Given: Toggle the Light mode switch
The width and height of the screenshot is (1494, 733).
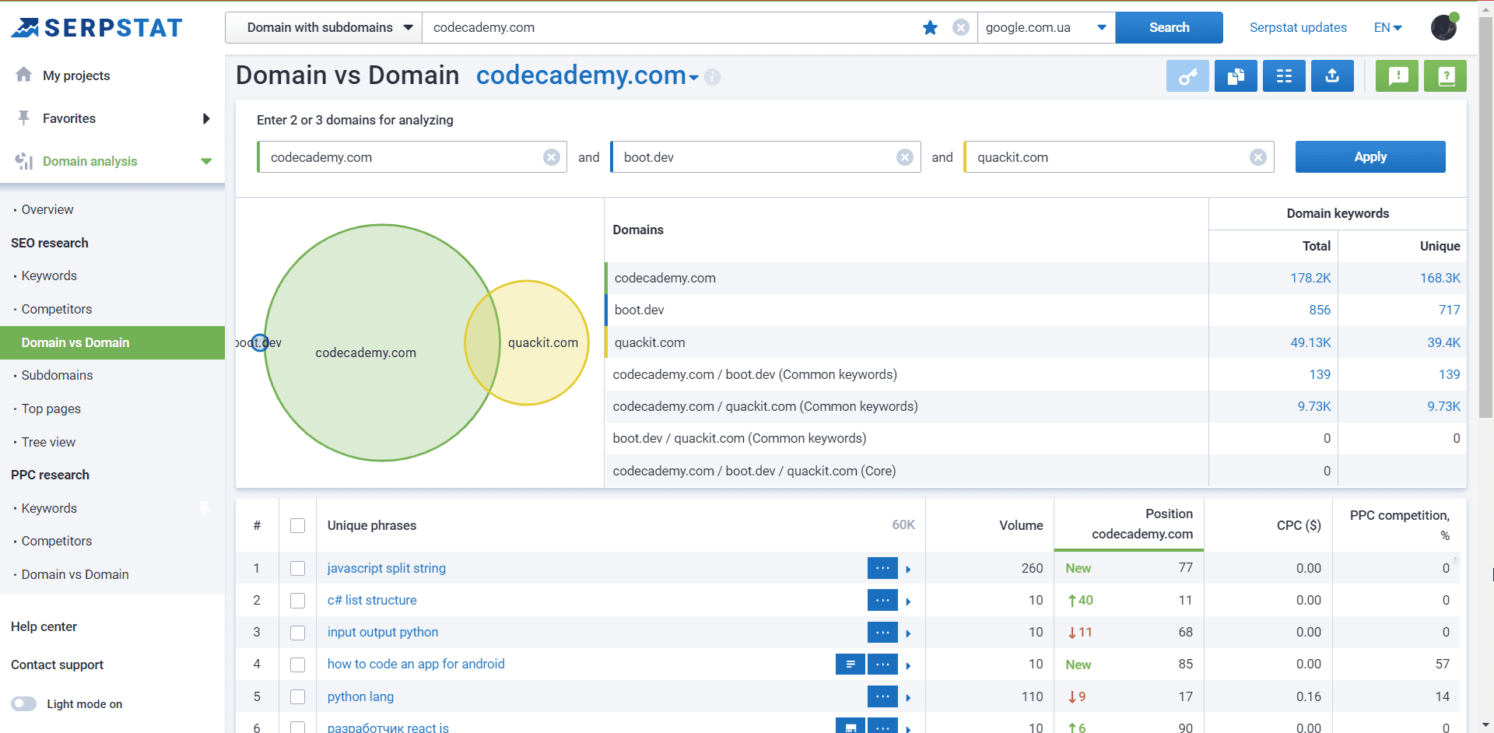Looking at the screenshot, I should (24, 703).
